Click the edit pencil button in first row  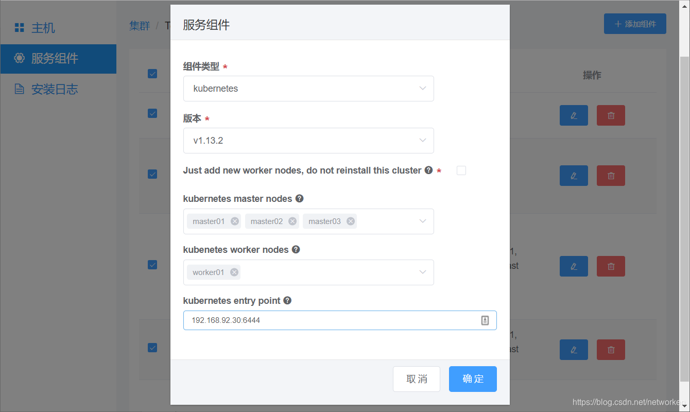point(574,115)
